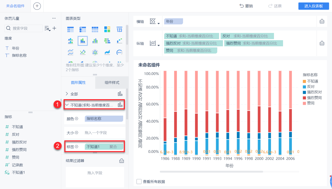Image resolution: width=332 pixels, height=189 pixels.
Task: Select 指标名称 in the 维度 list
Action: (x=19, y=55)
